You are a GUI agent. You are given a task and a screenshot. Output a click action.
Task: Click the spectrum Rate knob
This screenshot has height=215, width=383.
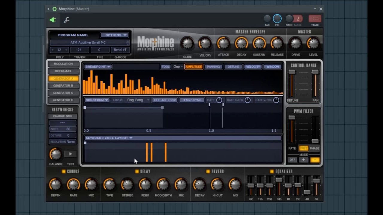[x=219, y=100]
